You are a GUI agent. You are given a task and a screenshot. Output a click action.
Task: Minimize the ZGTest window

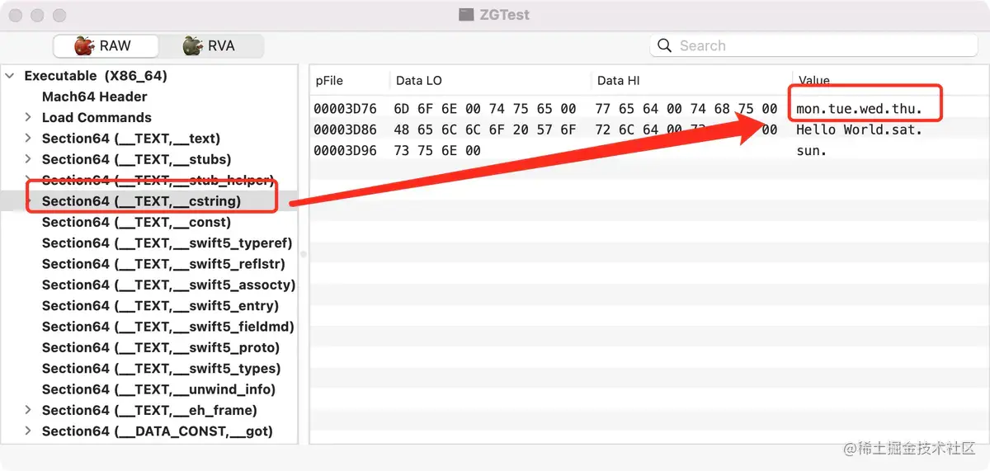(x=38, y=16)
